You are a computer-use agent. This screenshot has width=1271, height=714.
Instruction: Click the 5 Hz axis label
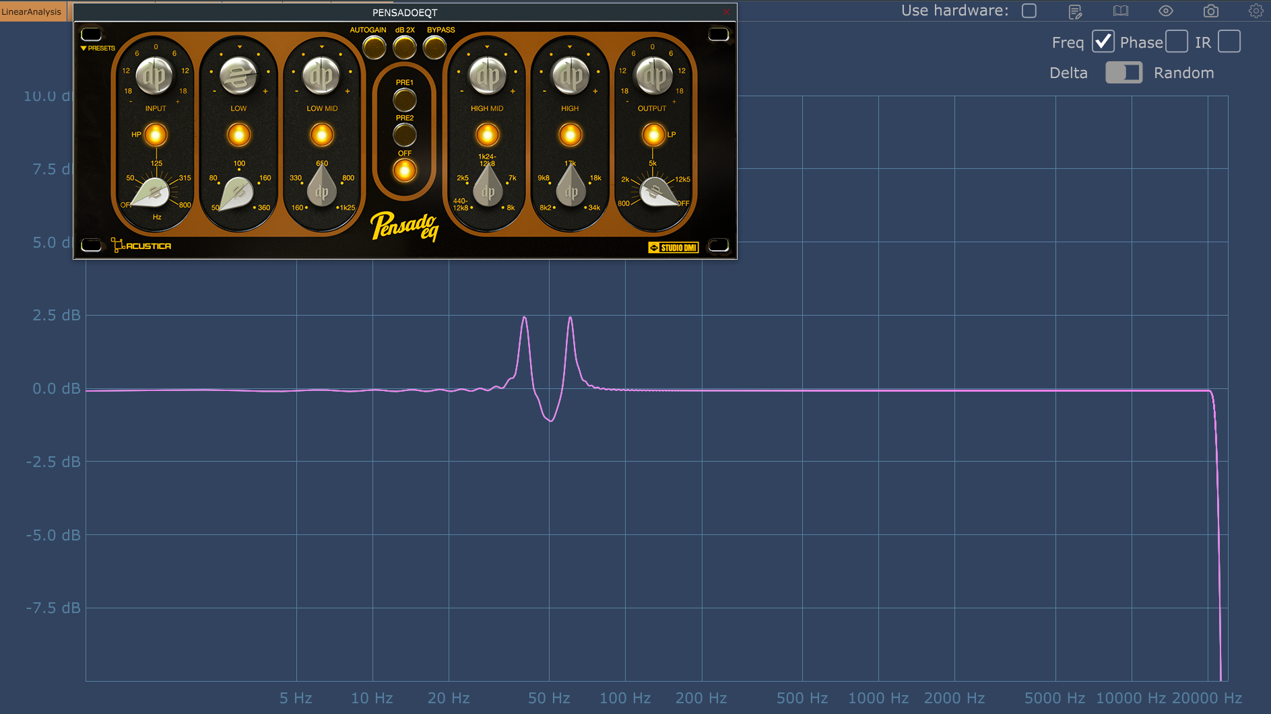(x=296, y=699)
